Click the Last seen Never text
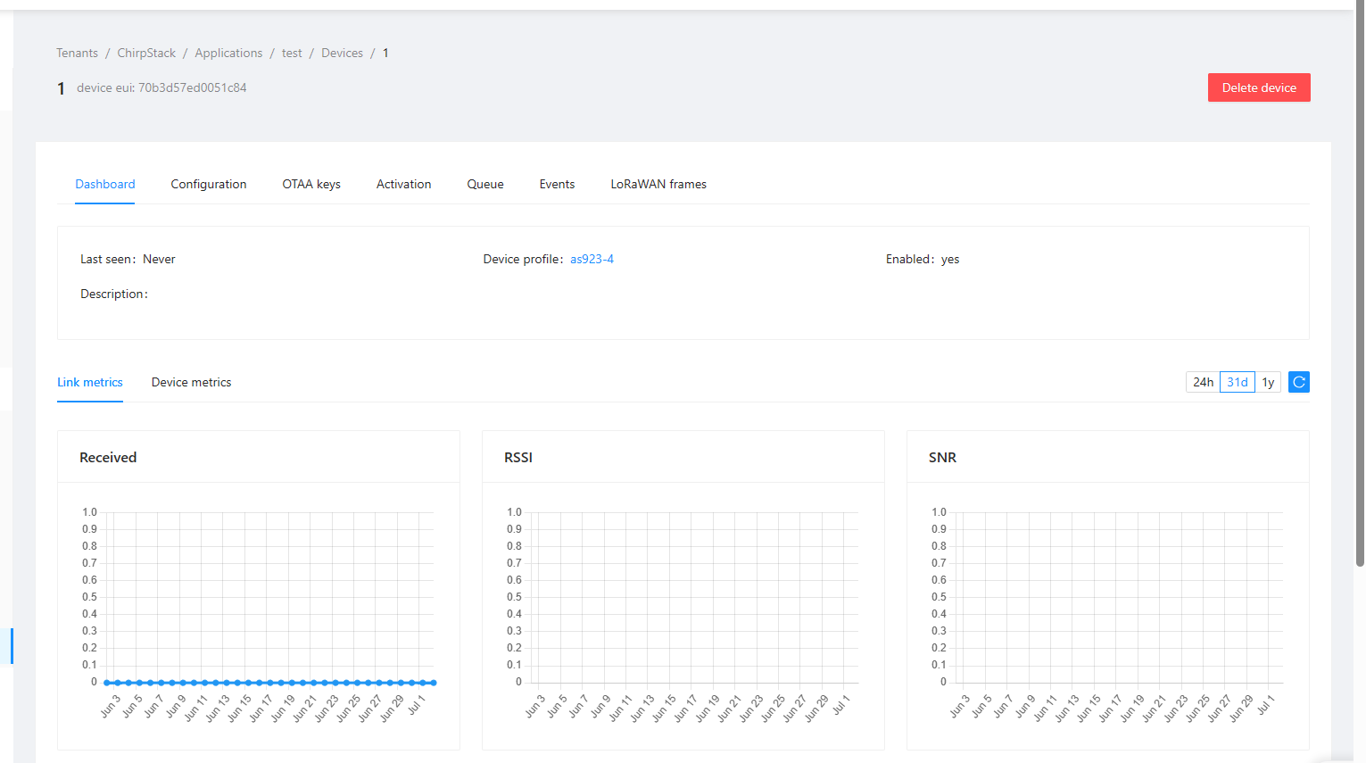The height and width of the screenshot is (763, 1366). (x=128, y=259)
